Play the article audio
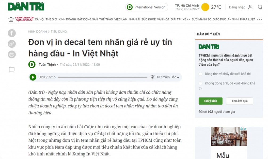Viewport: 268px width, 159px height. click(x=33, y=77)
